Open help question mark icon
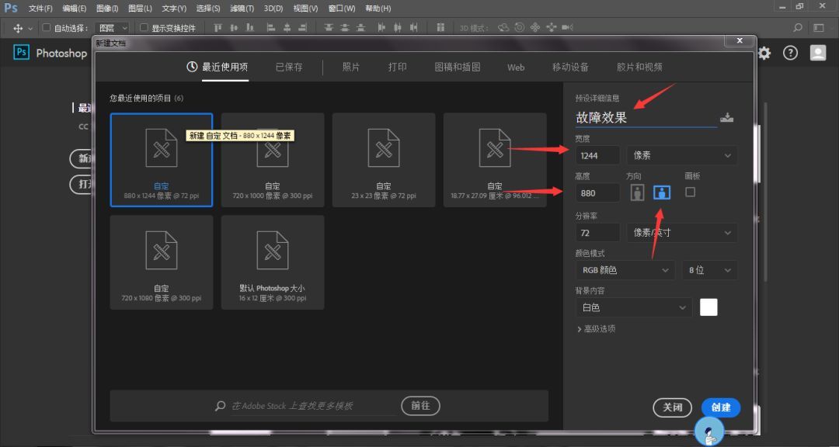 [790, 53]
